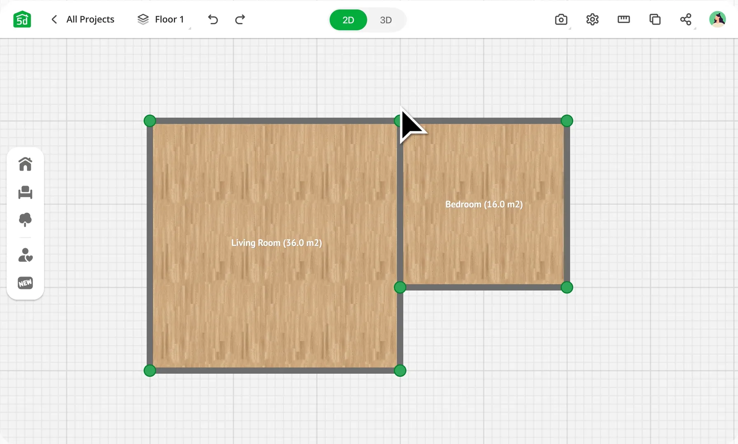
Task: Select the Outdoor plants category
Action: pos(26,219)
